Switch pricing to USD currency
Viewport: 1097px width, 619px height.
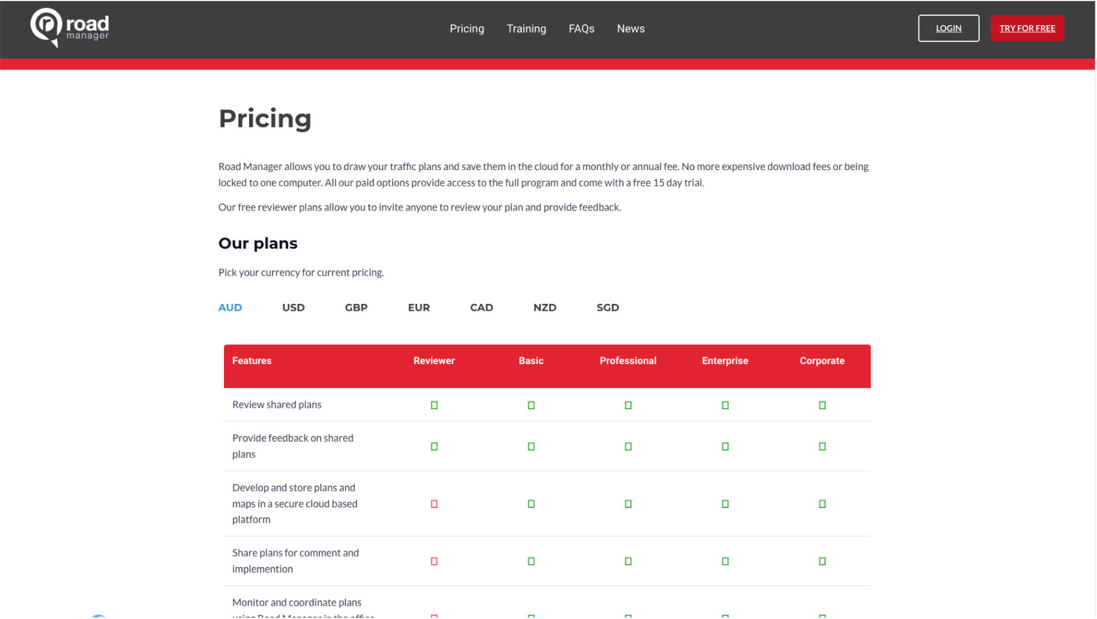tap(293, 307)
